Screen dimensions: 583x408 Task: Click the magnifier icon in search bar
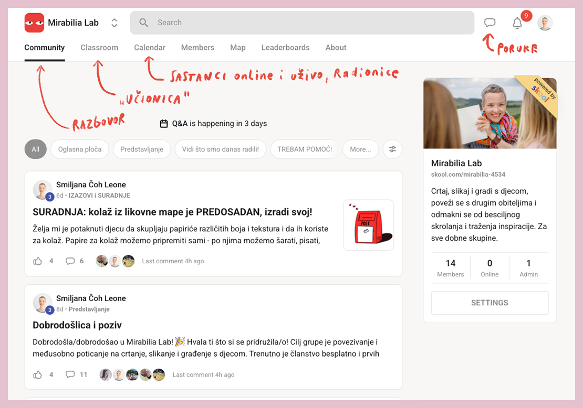pos(143,23)
